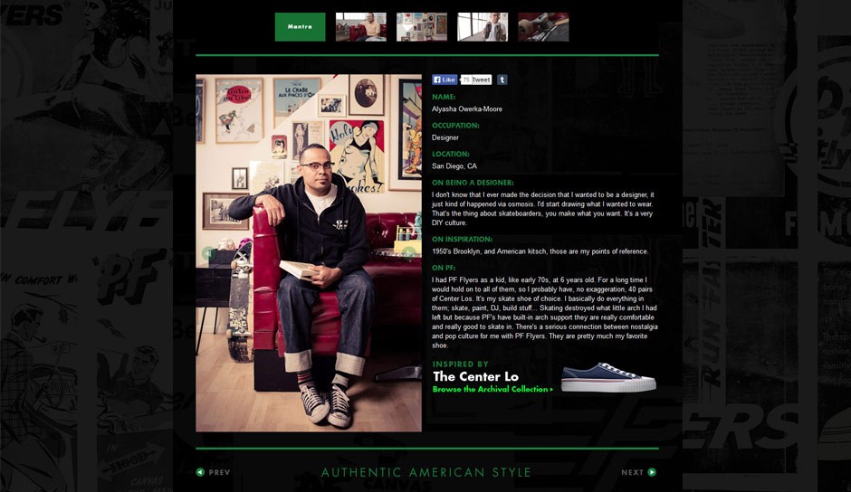Viewport: 851px width, 492px height.
Task: Advance photo with right arrow overlay
Action: tap(409, 252)
